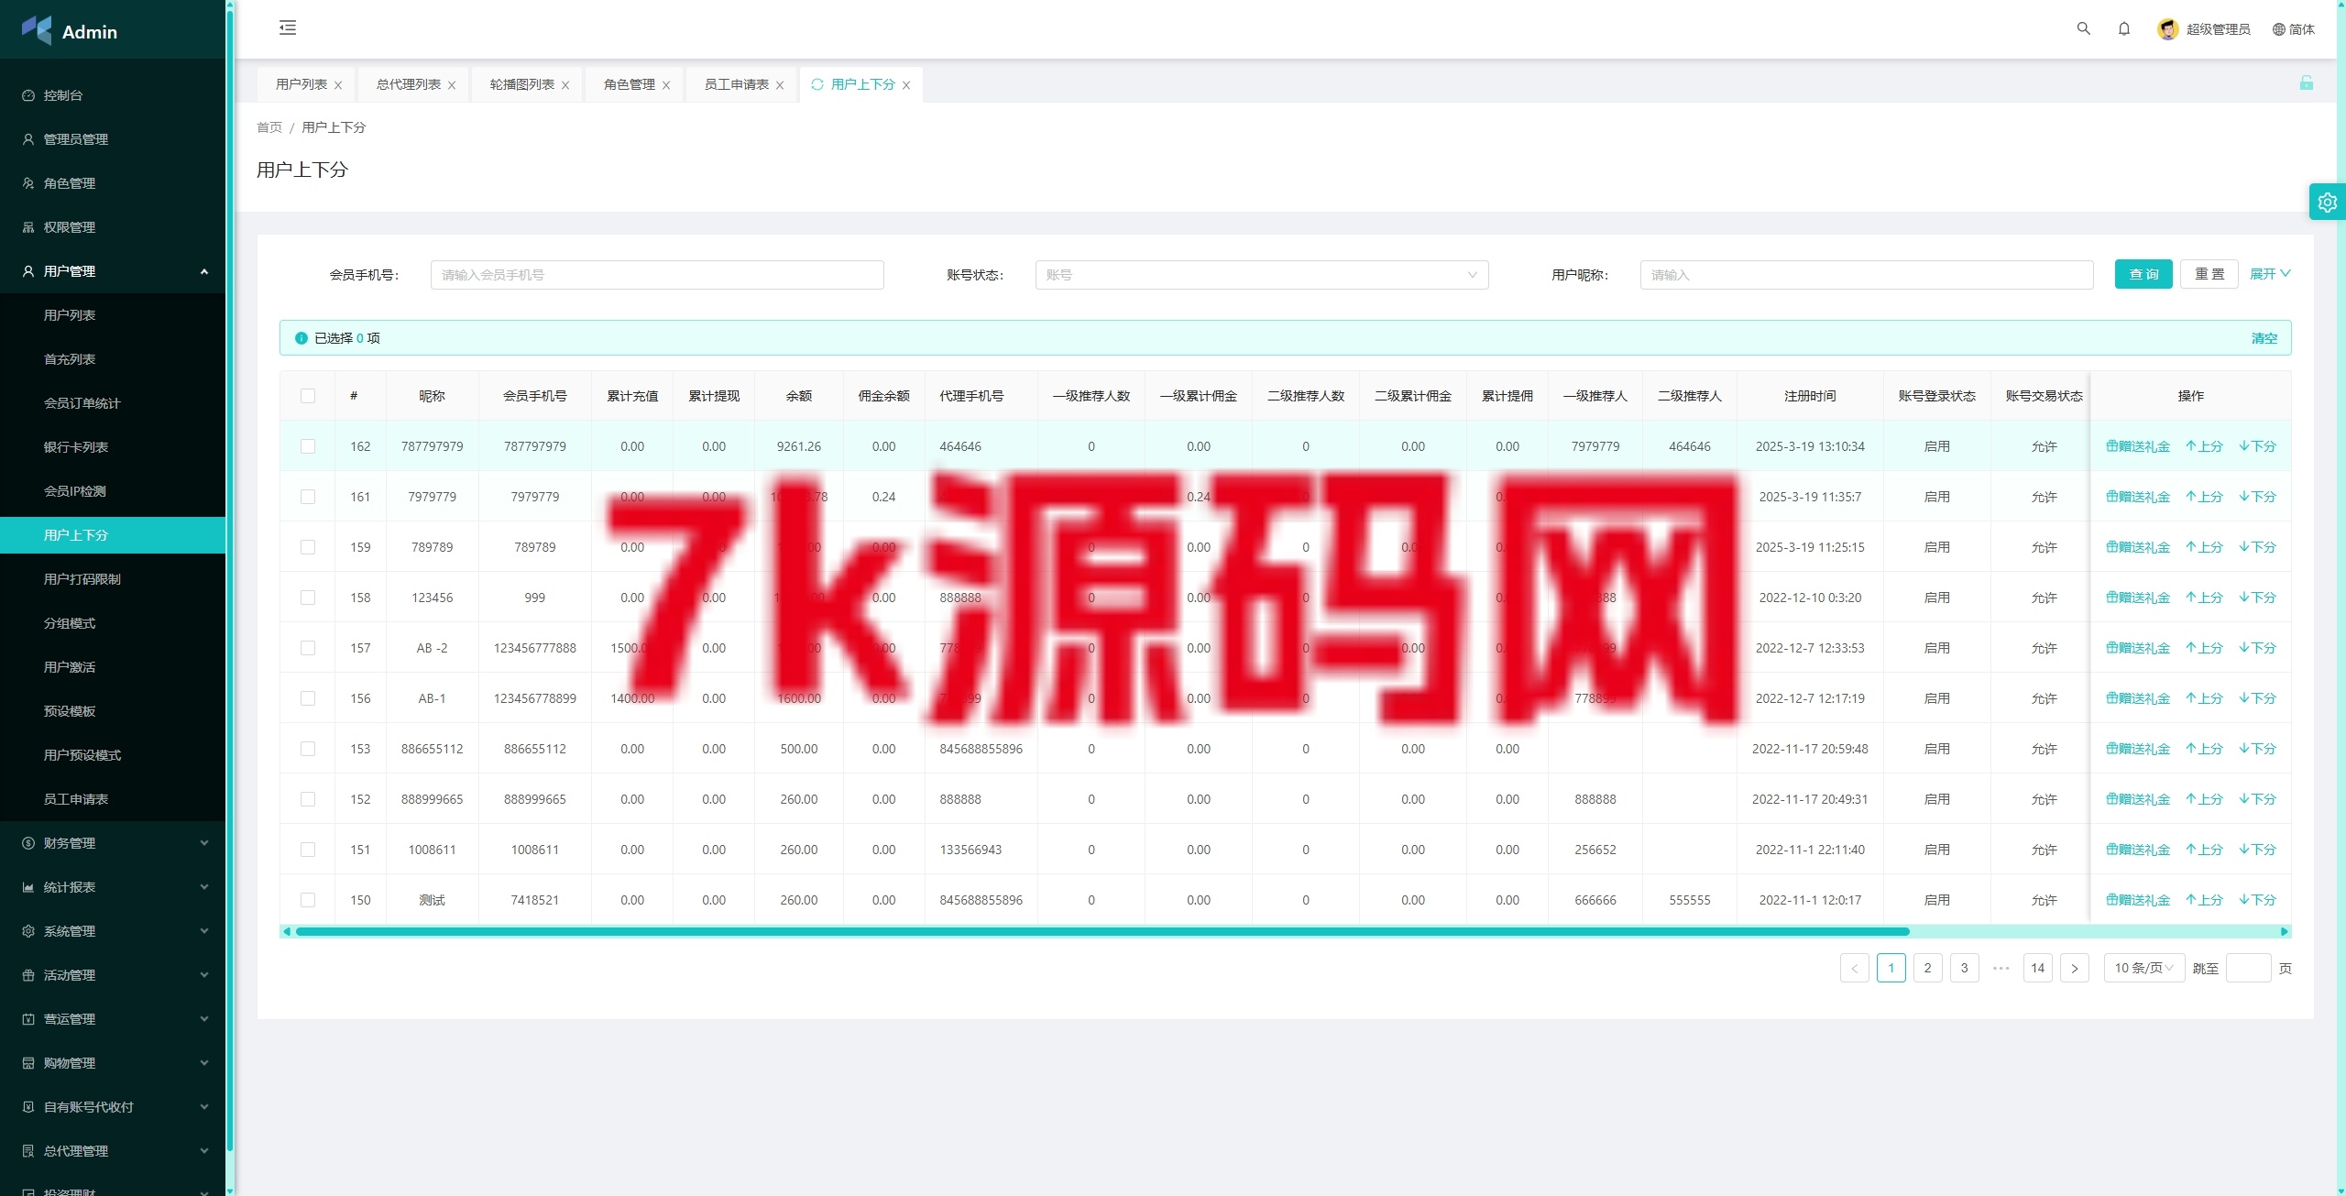Open the 账号状态 dropdown

point(1262,275)
